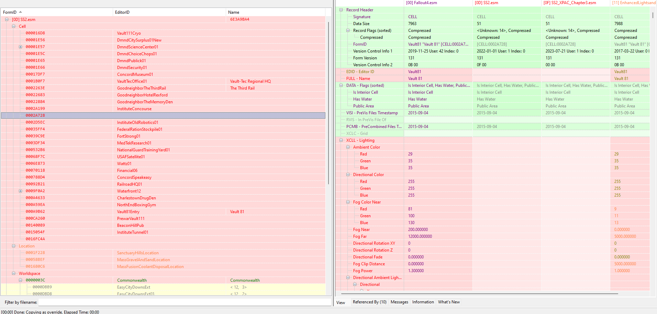Select the ConcordMuseum01 record

(163, 74)
